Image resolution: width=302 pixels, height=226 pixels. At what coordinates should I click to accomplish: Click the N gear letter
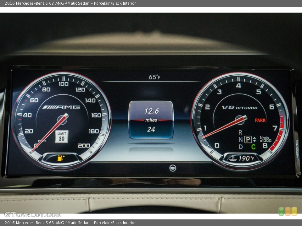[241, 139]
